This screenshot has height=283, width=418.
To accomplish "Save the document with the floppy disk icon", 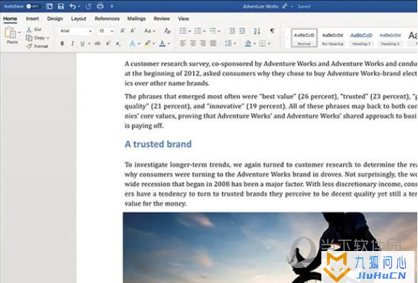I will pyautogui.click(x=61, y=6).
